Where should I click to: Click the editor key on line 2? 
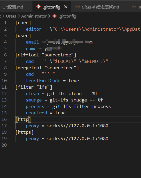point(34,29)
